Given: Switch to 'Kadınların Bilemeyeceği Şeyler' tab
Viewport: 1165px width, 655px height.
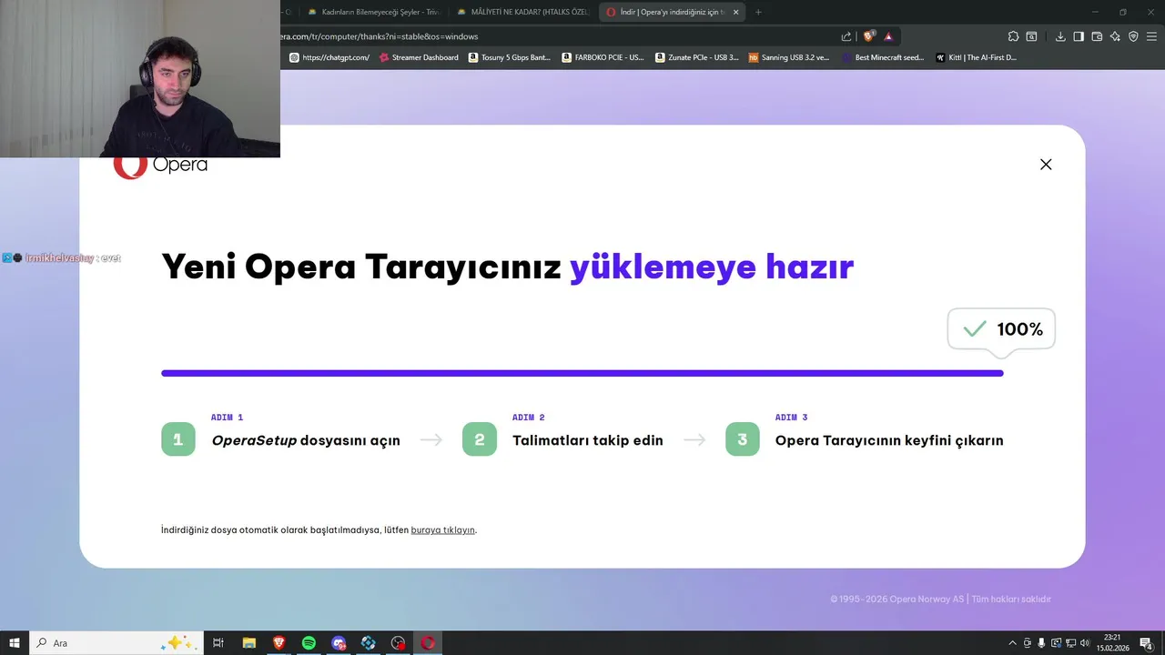Looking at the screenshot, I should point(374,12).
